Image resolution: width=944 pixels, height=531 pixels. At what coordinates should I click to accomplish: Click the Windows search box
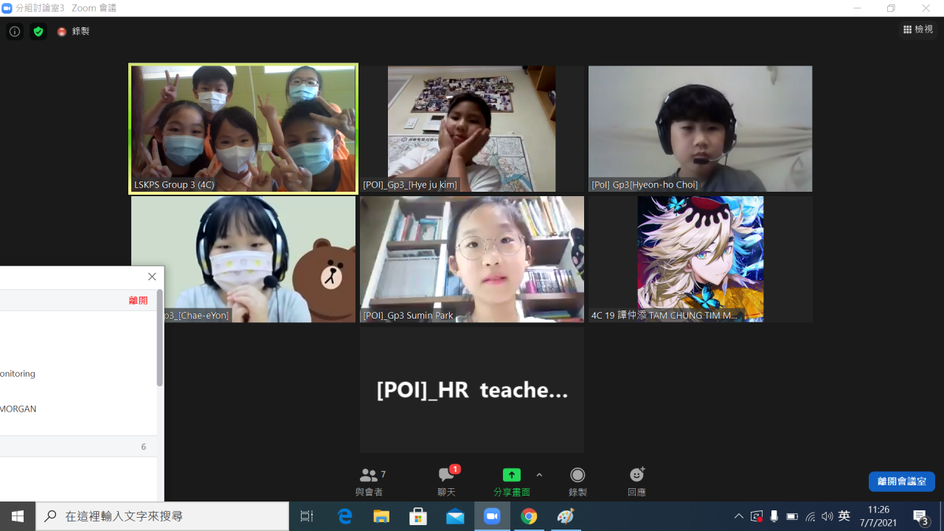point(162,516)
